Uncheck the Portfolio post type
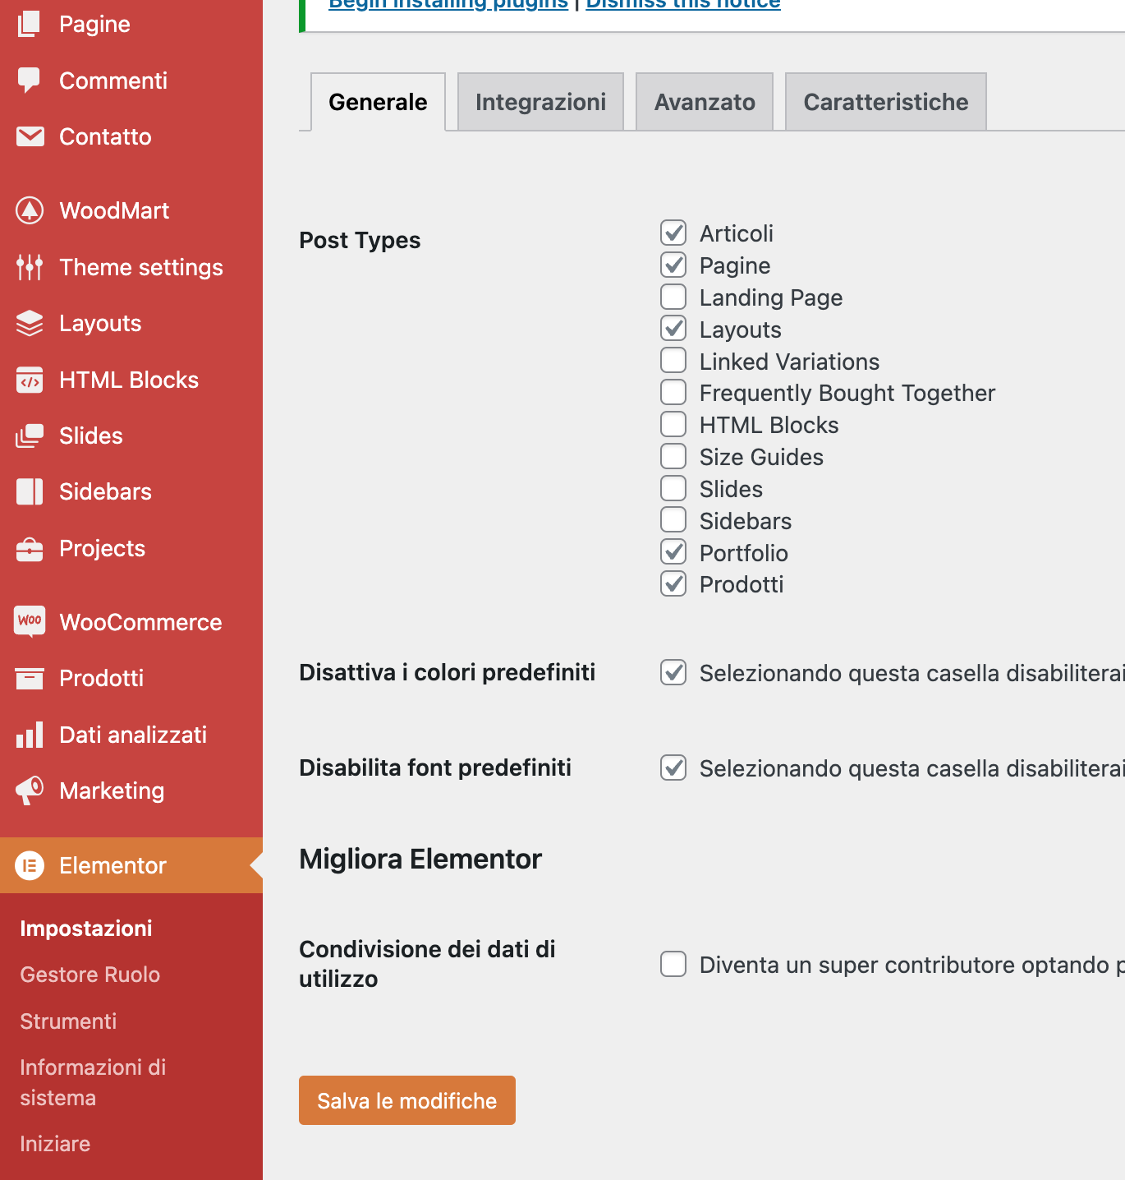Viewport: 1125px width, 1180px height. (x=673, y=552)
